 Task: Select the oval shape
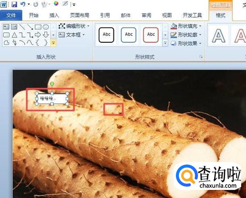[46, 27]
